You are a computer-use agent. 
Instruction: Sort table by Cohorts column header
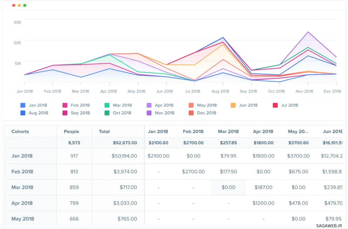point(20,132)
